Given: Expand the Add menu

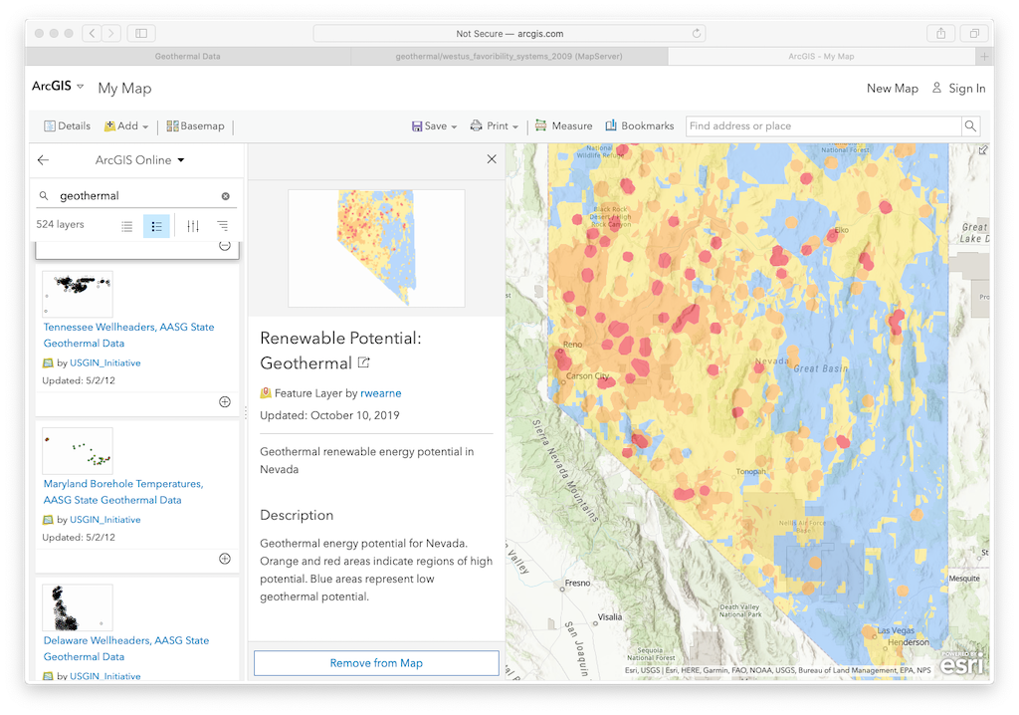Looking at the screenshot, I should point(124,125).
